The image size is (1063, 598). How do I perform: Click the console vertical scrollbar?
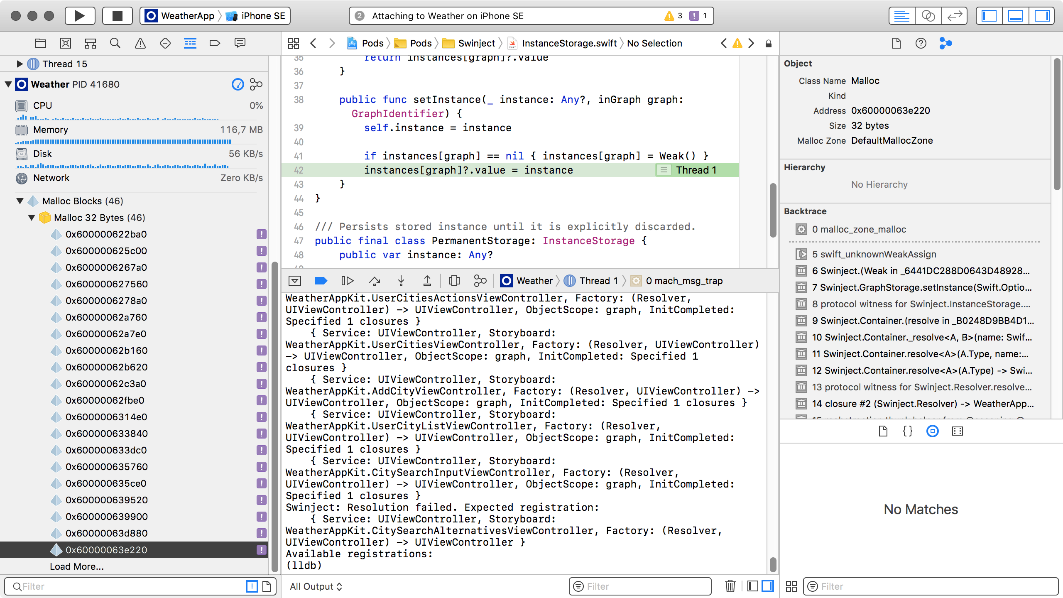coord(773,564)
